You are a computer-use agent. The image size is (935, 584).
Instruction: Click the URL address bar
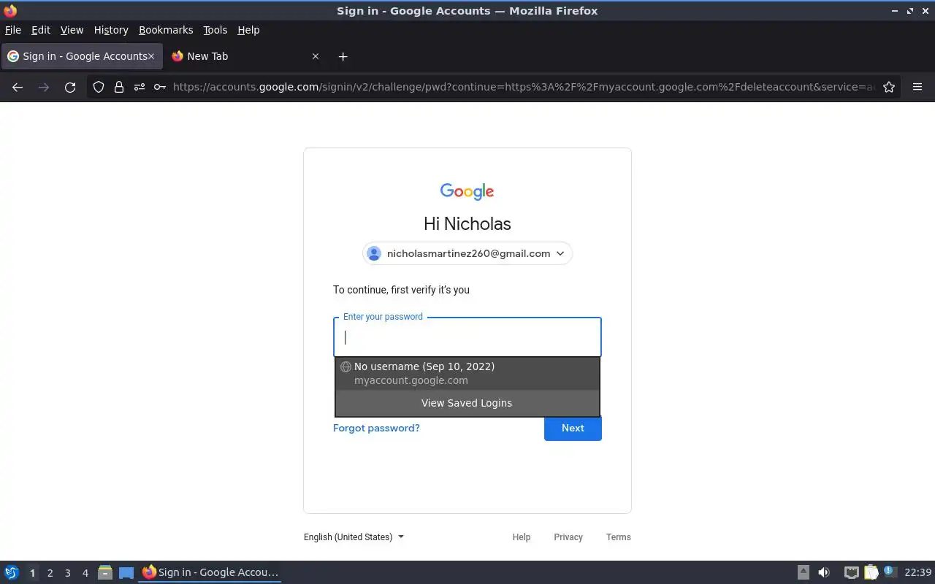point(523,87)
